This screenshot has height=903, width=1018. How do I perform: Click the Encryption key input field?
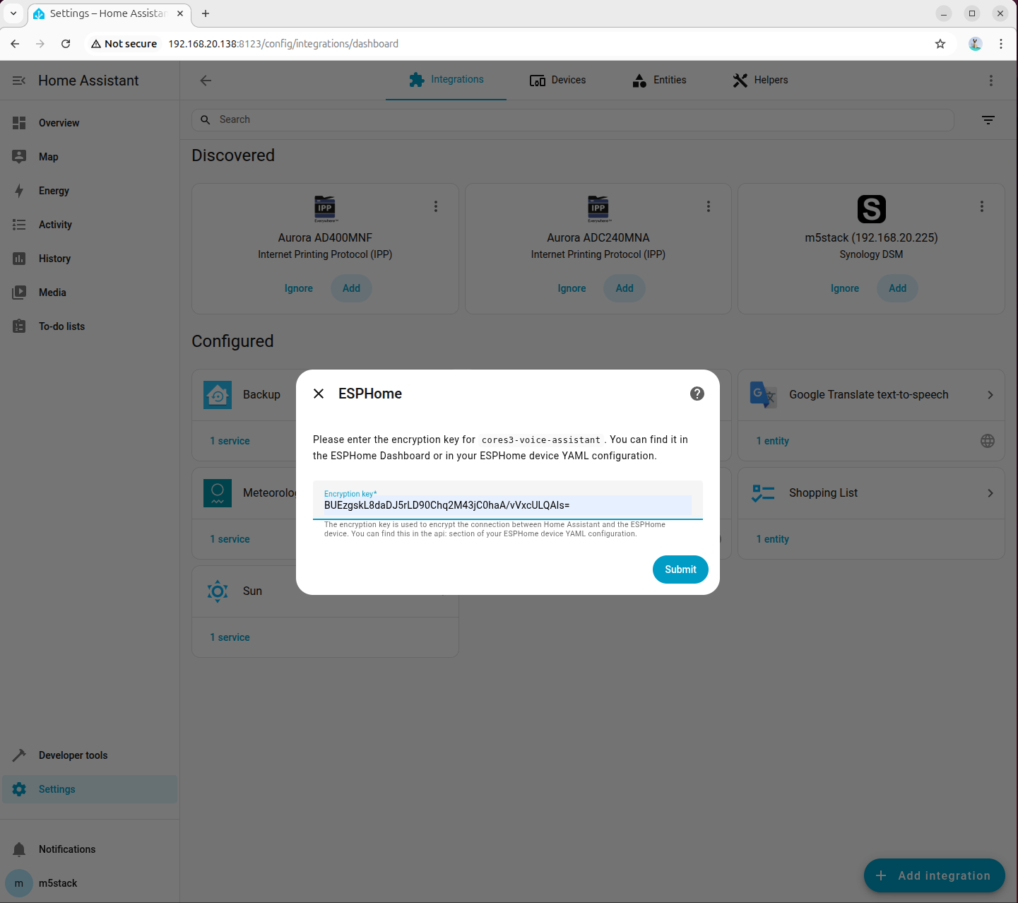point(508,500)
